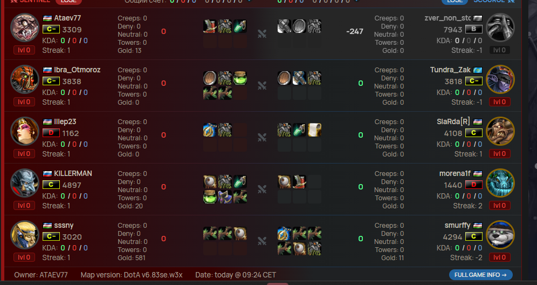Click the Illep23 hero portrait
The image size is (537, 285).
[x=25, y=131]
